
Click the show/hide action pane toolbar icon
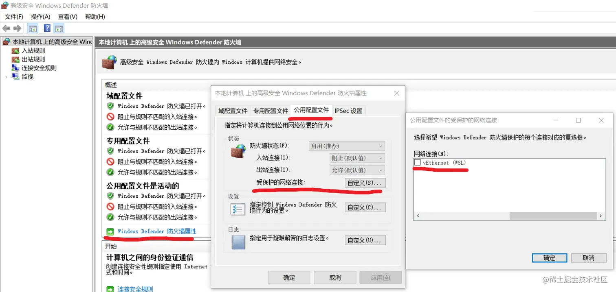pyautogui.click(x=59, y=28)
